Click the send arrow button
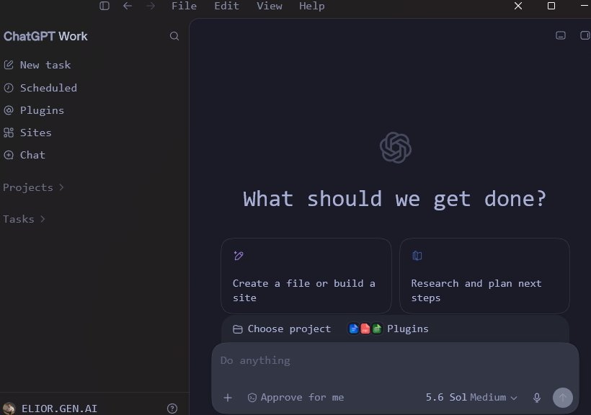Viewport: 591px width, 415px height. pos(563,398)
